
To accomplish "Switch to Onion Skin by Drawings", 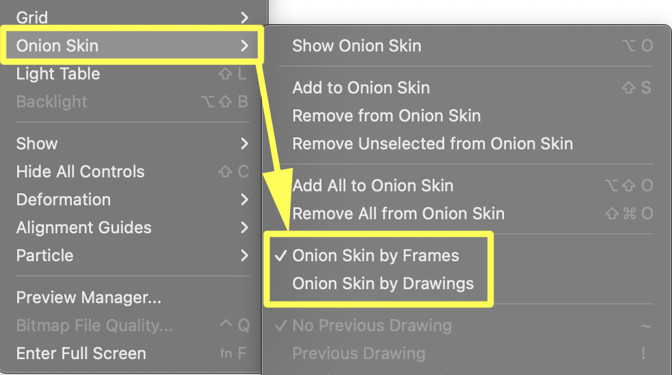I will [382, 283].
